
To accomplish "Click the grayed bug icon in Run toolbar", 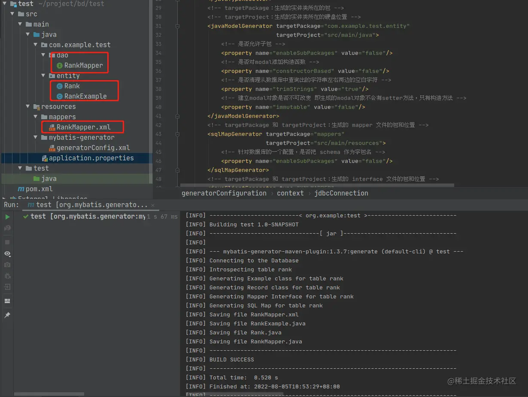I will [x=7, y=276].
